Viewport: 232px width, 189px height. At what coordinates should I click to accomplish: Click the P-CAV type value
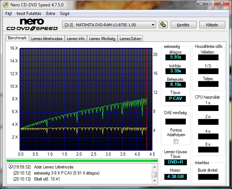coord(176,99)
